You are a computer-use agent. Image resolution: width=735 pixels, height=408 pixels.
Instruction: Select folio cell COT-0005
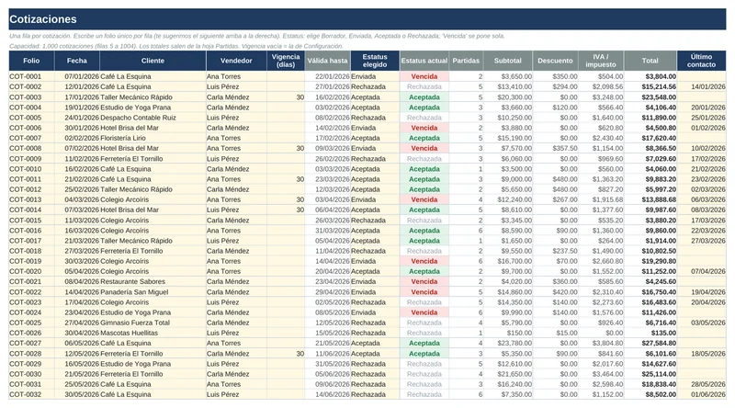tap(31, 118)
